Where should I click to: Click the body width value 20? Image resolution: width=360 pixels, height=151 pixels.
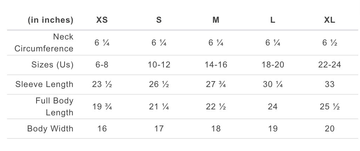(329, 129)
